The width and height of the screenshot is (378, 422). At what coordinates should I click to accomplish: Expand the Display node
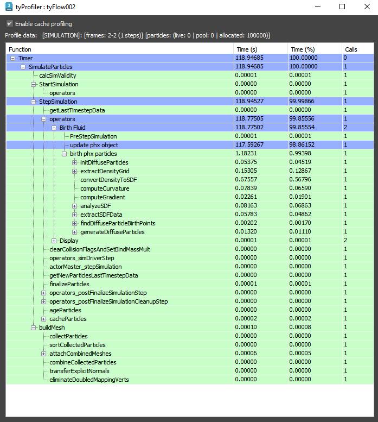(x=54, y=241)
